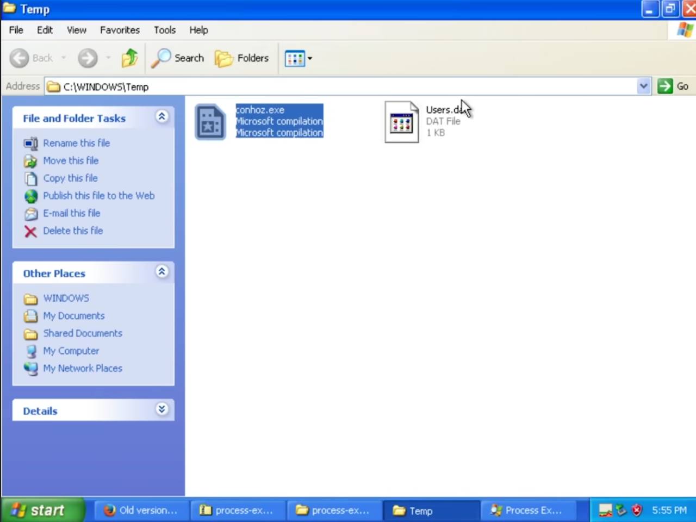Switch to second process-ex folder taskbar button
This screenshot has height=522, width=696.
(334, 510)
